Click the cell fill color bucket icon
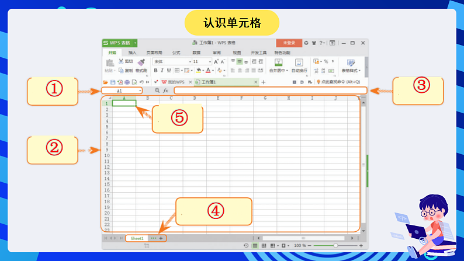The width and height of the screenshot is (464, 261). tap(198, 70)
